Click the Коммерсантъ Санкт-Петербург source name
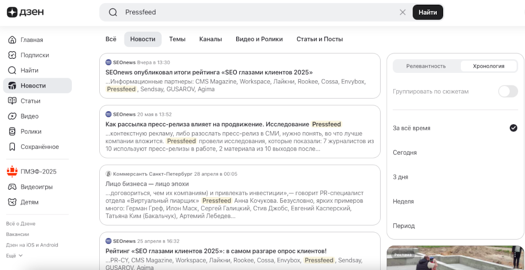Viewport: 525px width, 270px height. click(x=153, y=174)
